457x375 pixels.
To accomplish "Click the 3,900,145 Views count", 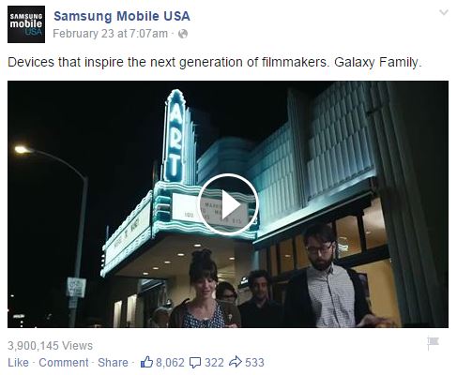I will coord(50,346).
